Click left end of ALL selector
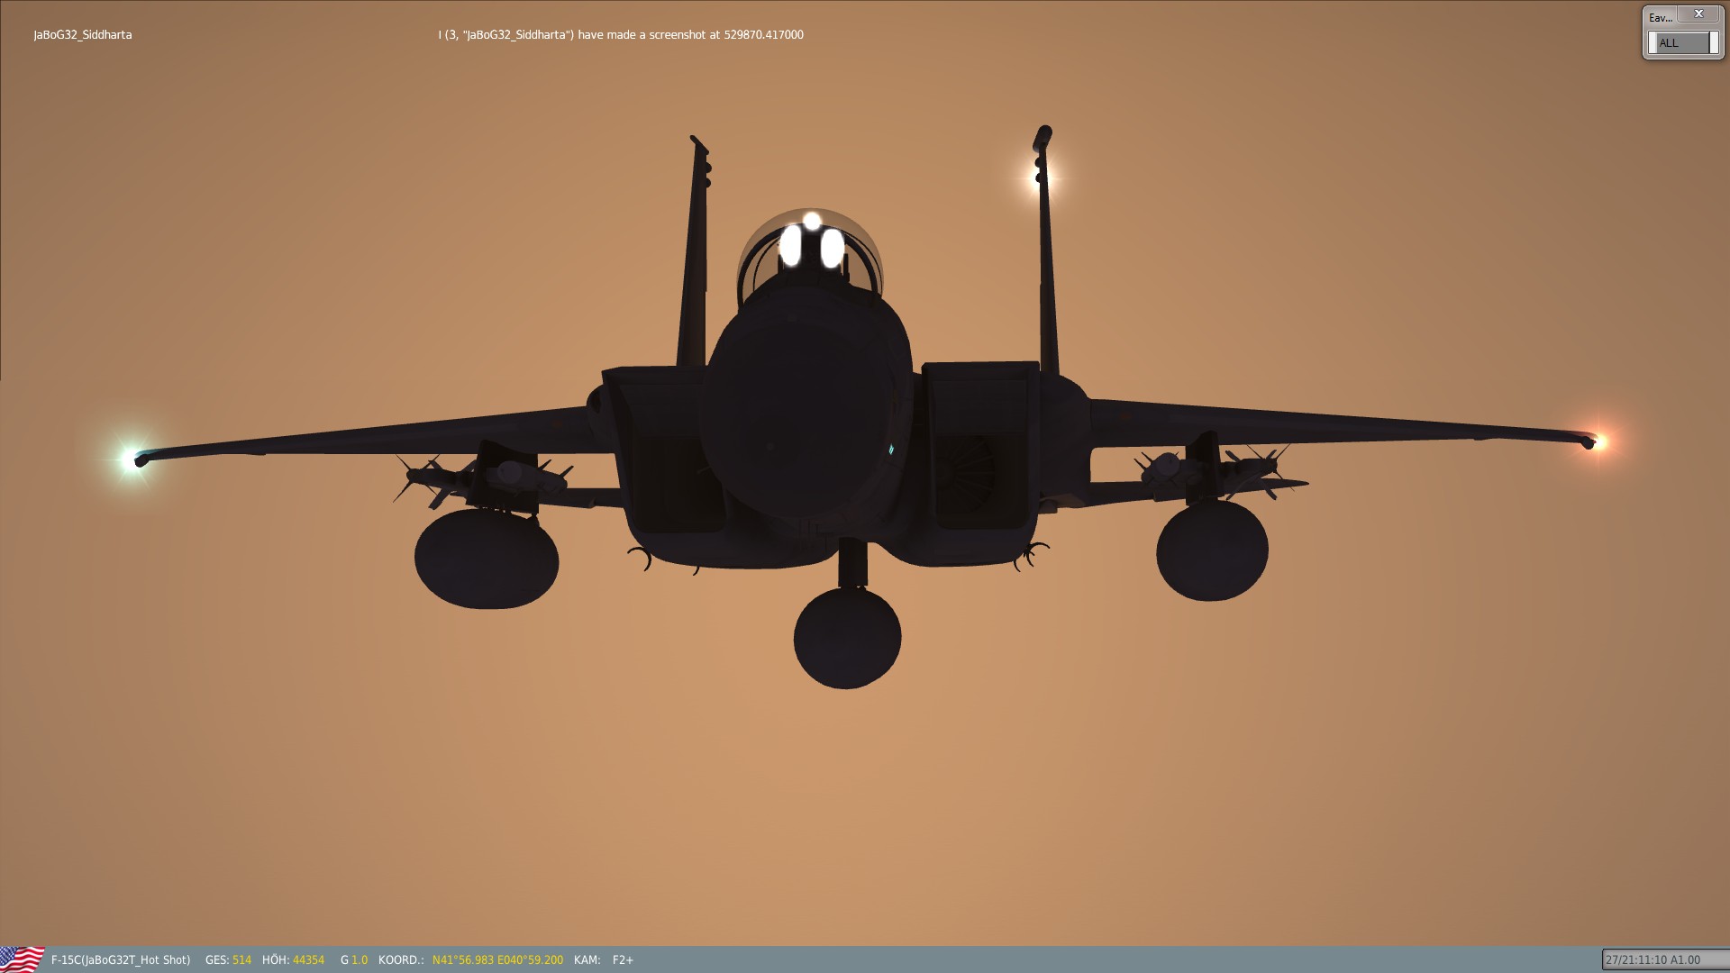This screenshot has width=1730, height=973. pos(1653,43)
